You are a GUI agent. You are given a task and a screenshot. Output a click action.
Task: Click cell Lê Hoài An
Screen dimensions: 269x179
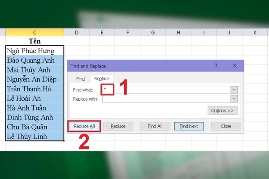[35, 98]
